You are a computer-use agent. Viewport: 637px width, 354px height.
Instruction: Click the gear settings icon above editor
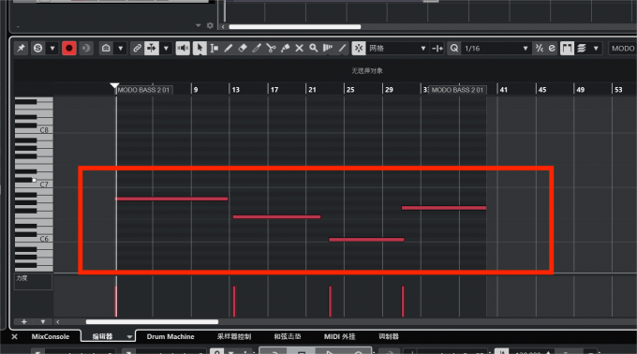(x=210, y=25)
